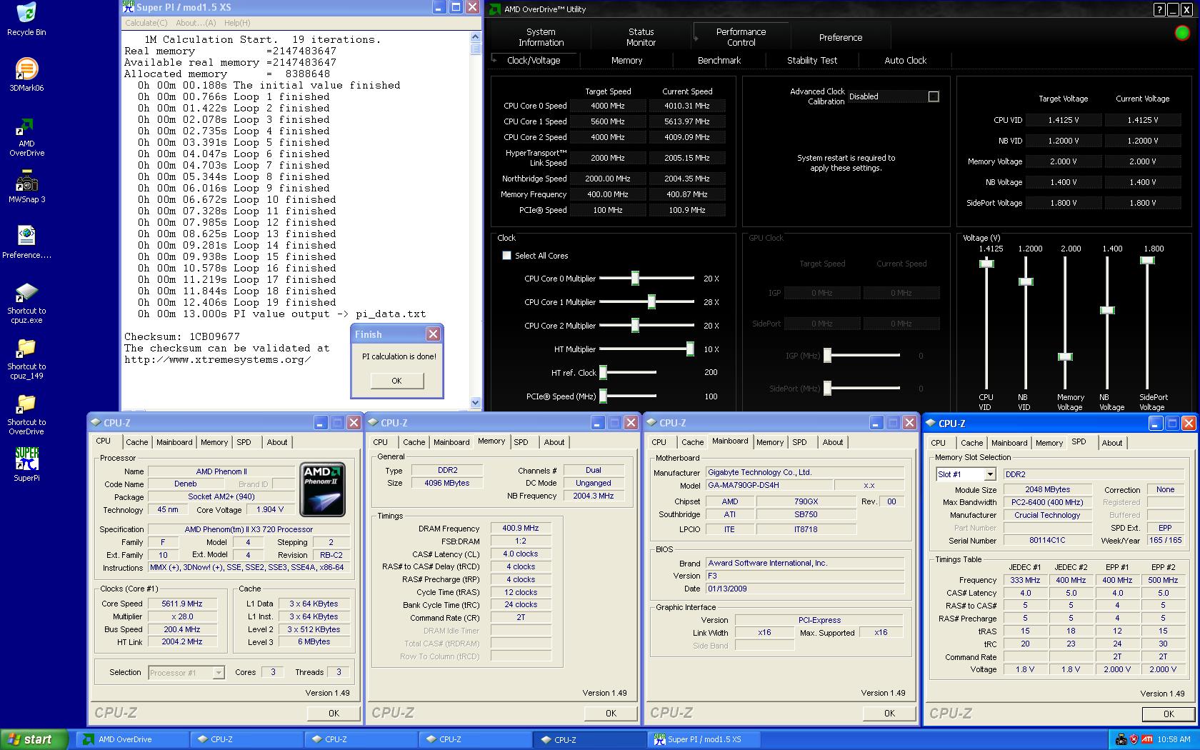Switch to the Status Monitor tab
The height and width of the screenshot is (750, 1200).
coord(641,37)
